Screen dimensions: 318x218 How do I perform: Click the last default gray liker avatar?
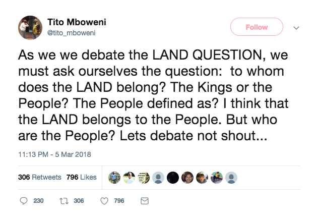point(231,177)
